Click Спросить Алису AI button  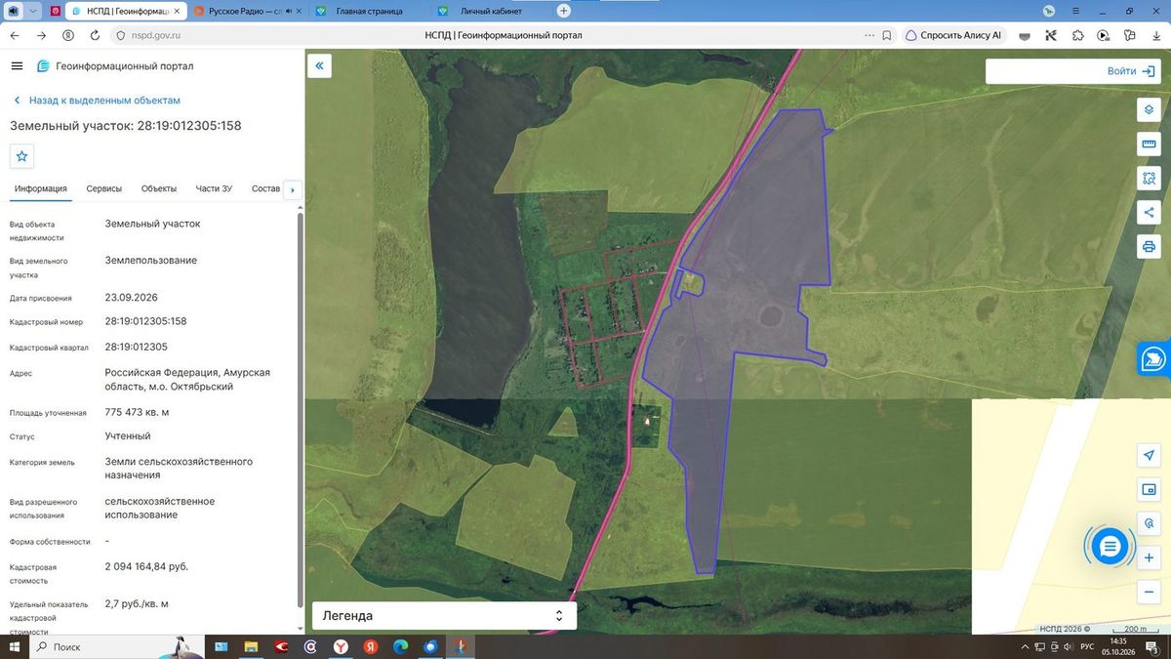(x=953, y=35)
